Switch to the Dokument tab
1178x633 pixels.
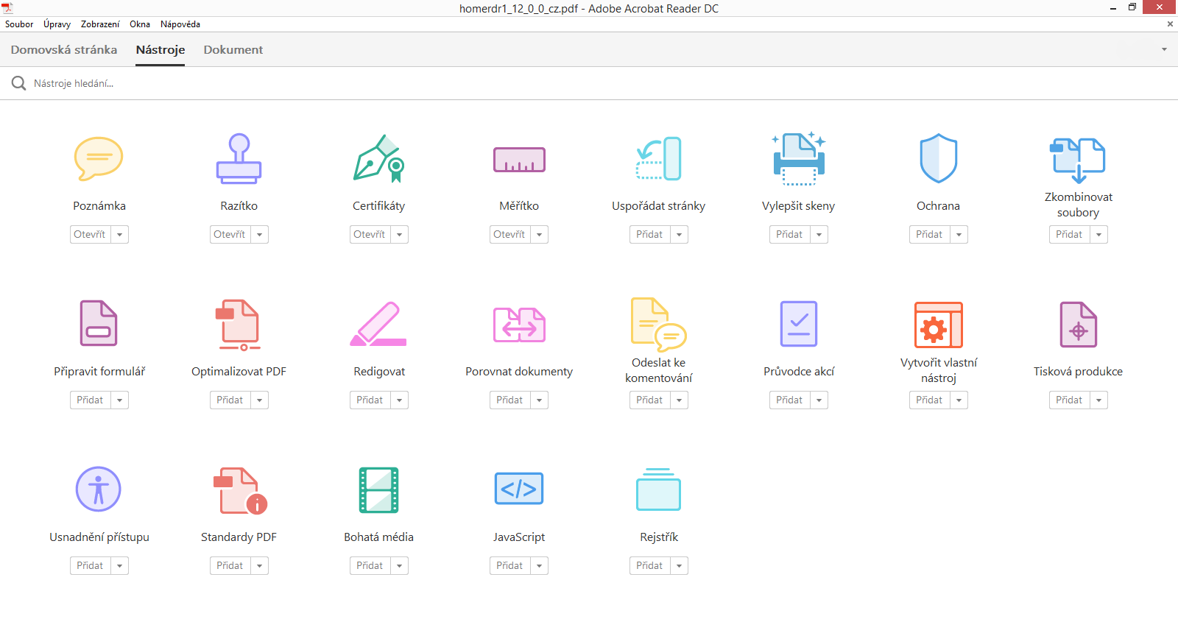[233, 49]
